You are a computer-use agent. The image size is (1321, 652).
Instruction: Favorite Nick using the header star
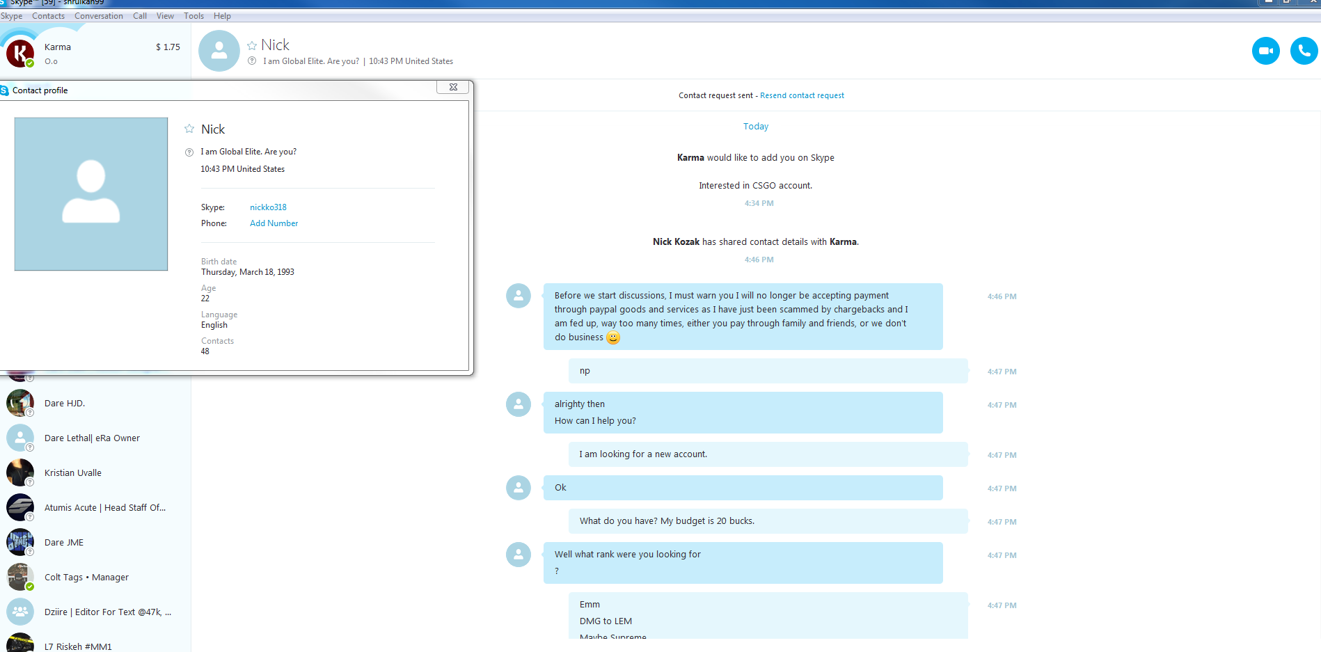[252, 45]
